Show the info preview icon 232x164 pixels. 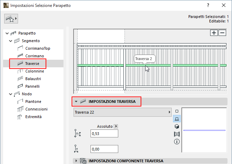[x=177, y=142]
